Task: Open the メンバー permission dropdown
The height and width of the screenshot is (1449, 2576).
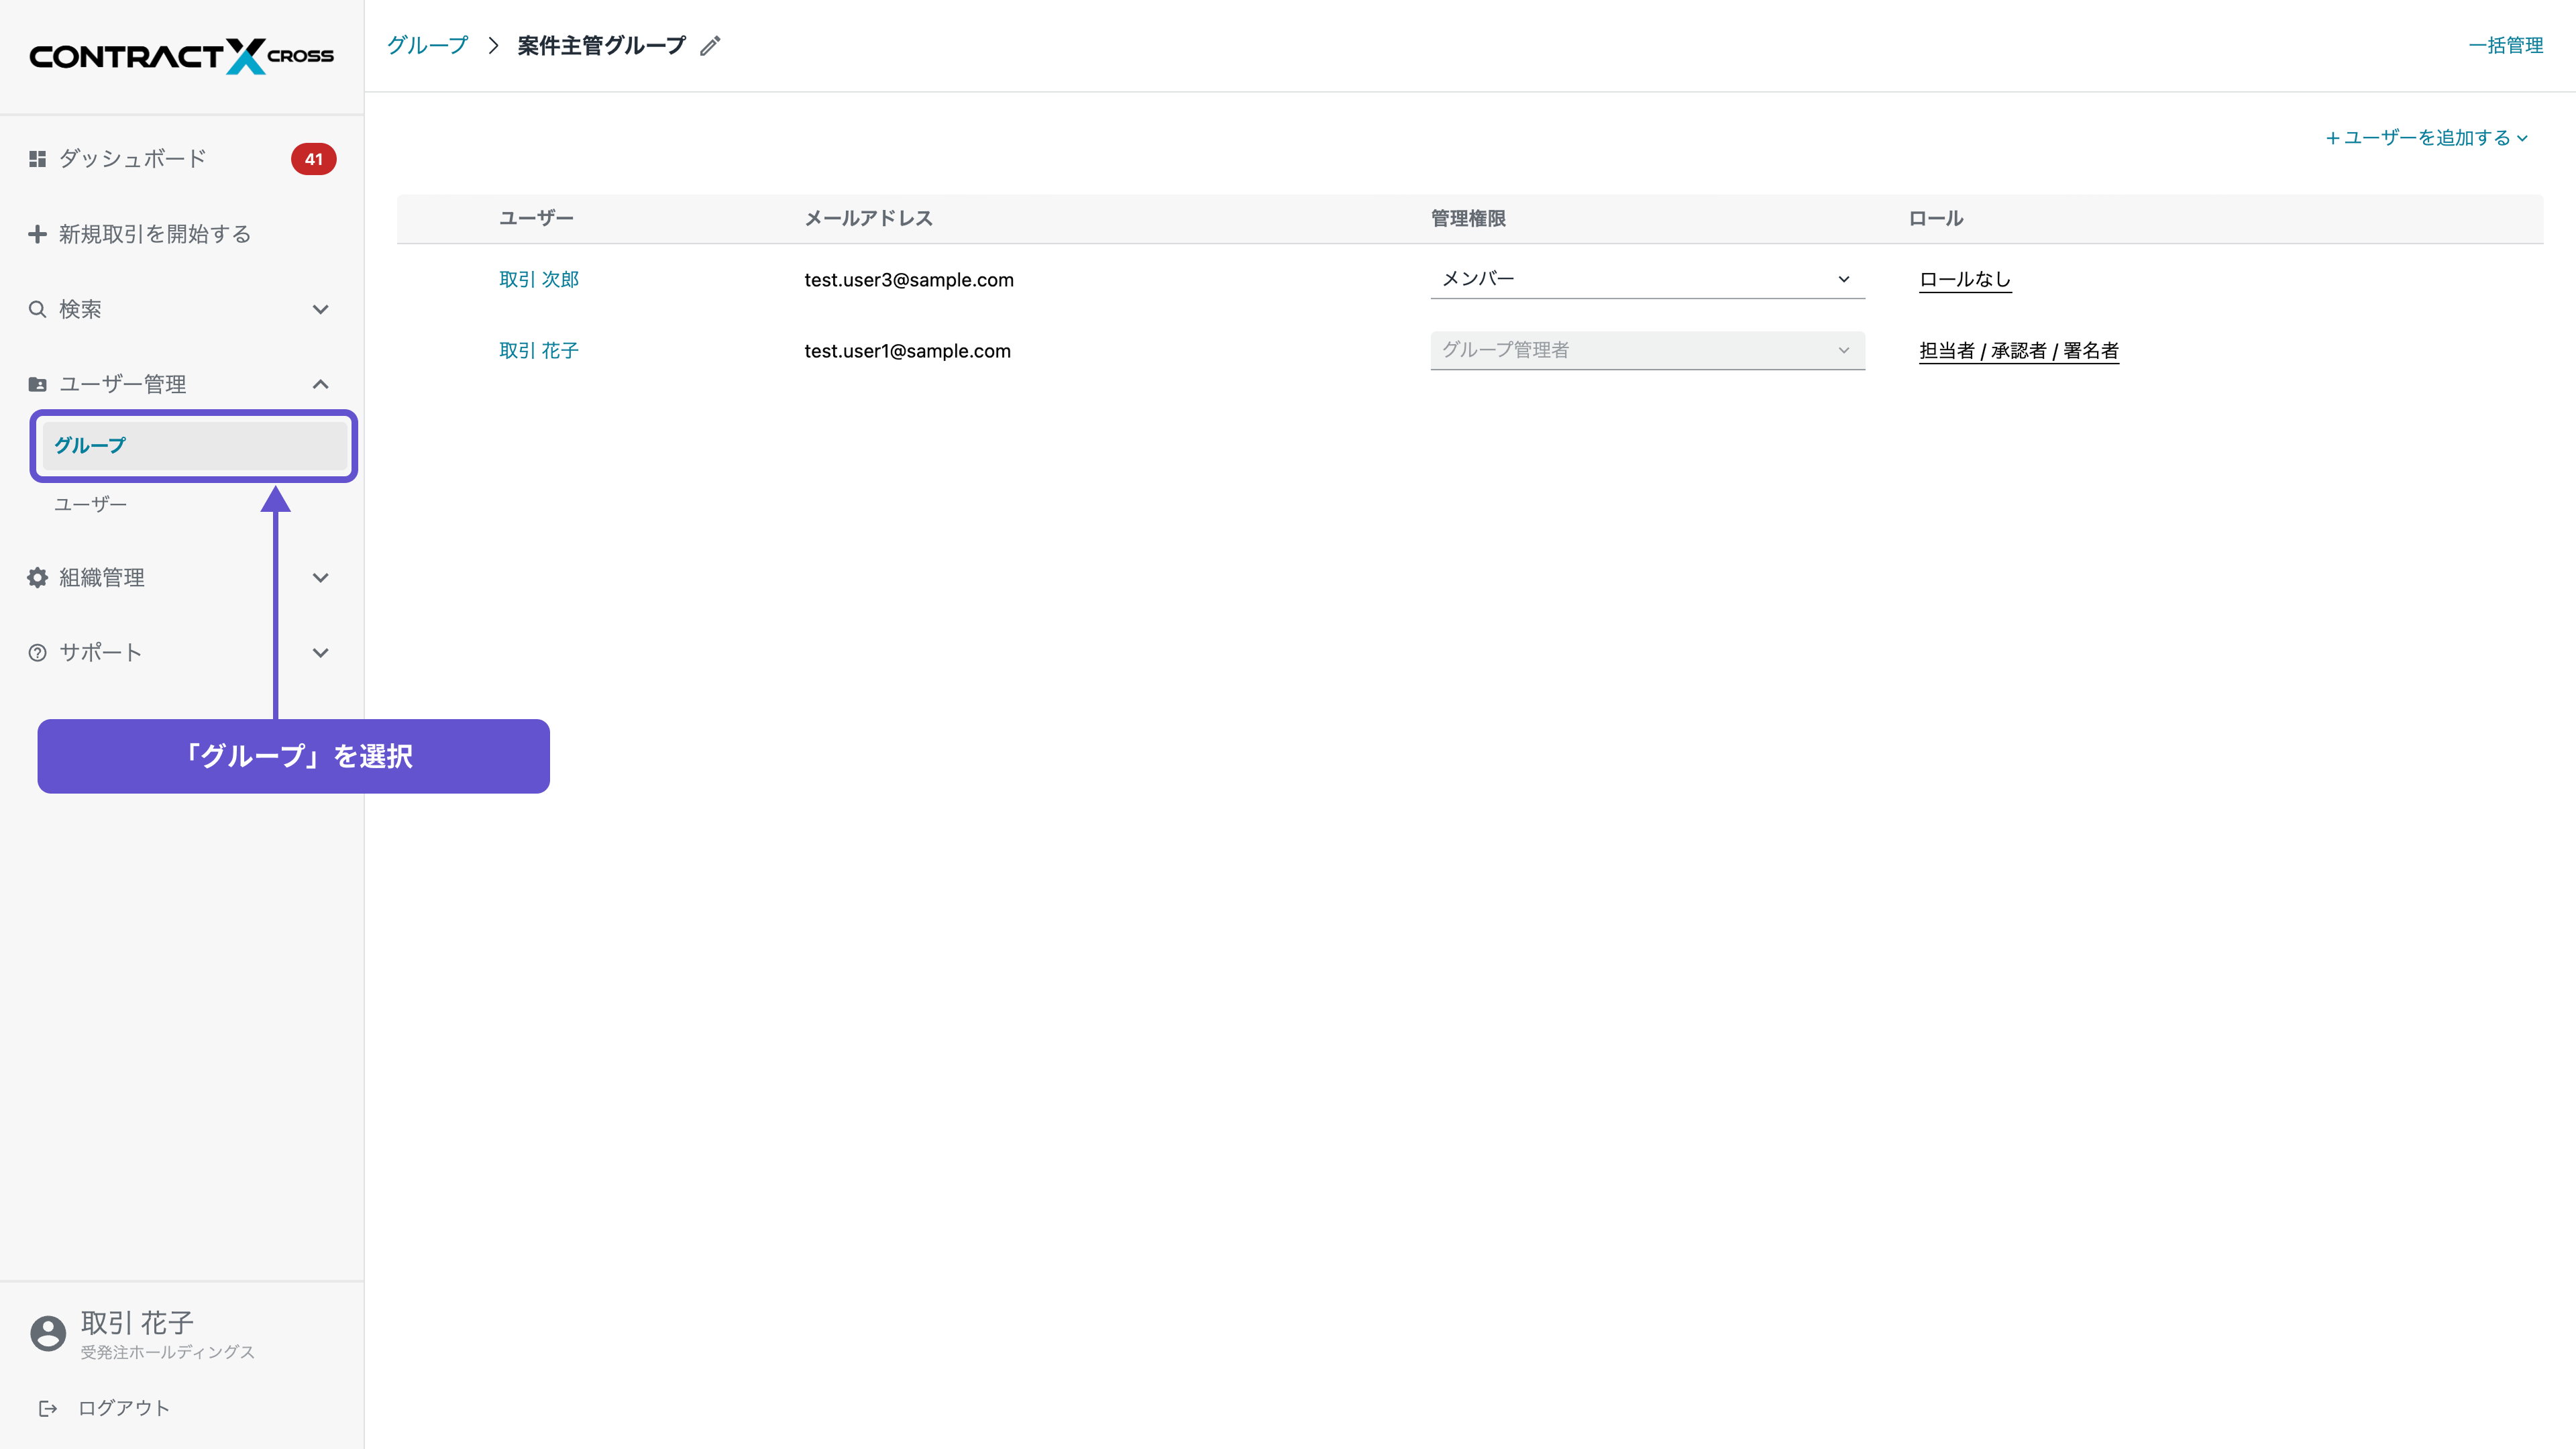Action: tap(1646, 279)
